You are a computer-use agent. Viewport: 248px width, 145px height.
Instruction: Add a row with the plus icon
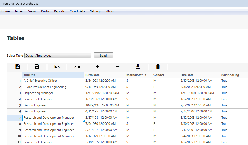(x=97, y=67)
